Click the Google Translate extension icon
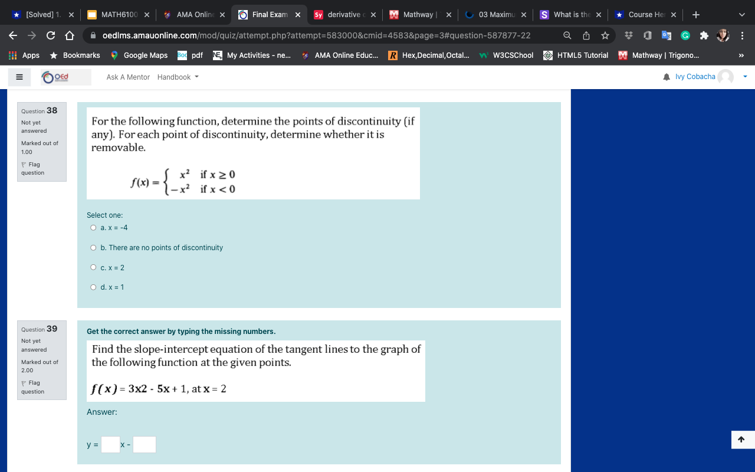755x472 pixels. 666,35
